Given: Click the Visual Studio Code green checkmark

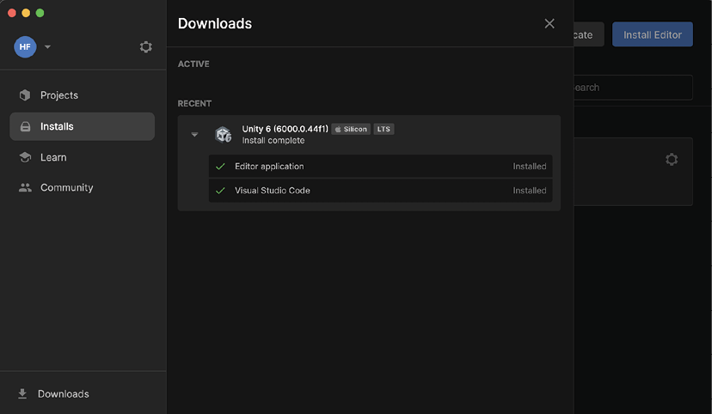Looking at the screenshot, I should tap(220, 191).
